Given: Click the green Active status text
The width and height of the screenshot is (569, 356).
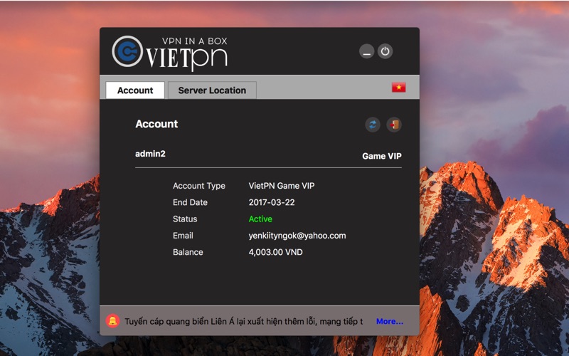Looking at the screenshot, I should click(x=260, y=219).
